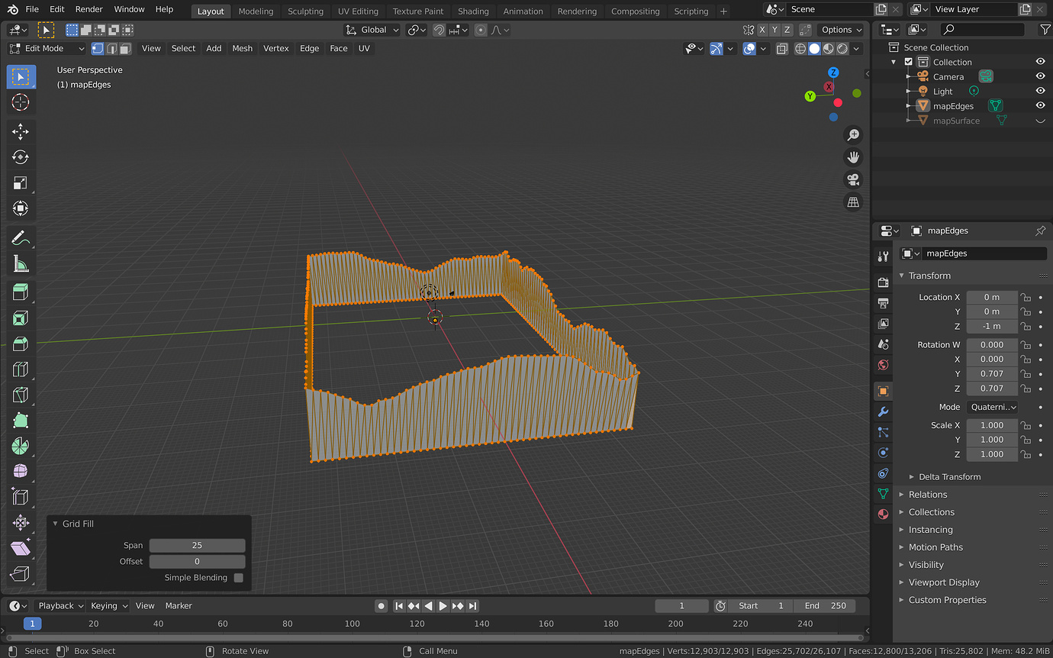1053x658 pixels.
Task: Toggle camera view icon in viewport
Action: (x=853, y=180)
